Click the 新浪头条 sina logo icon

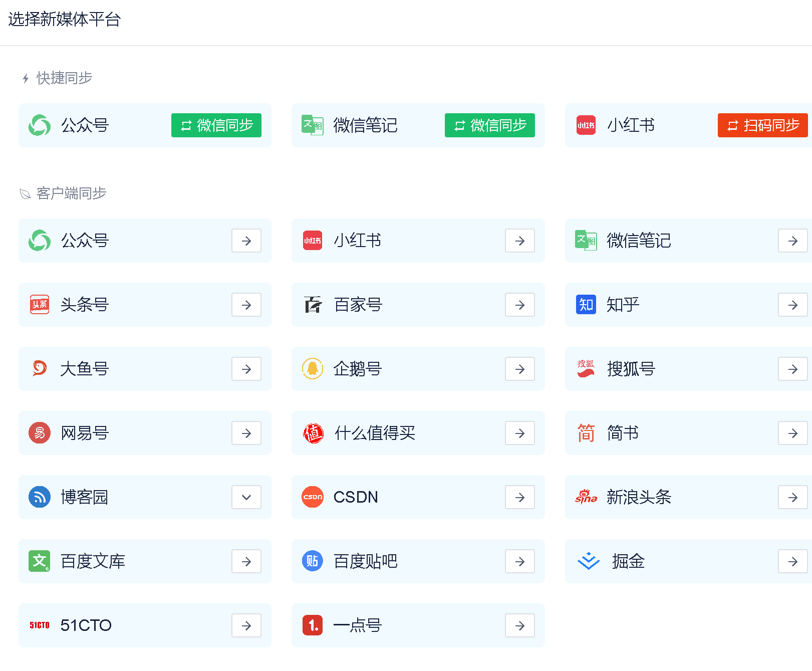coord(586,497)
